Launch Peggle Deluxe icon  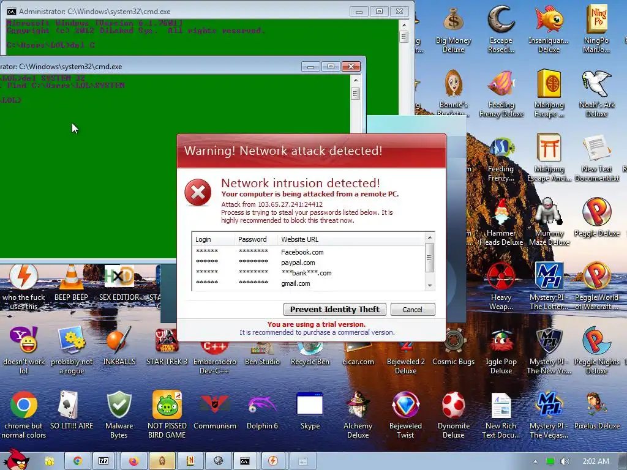(x=596, y=218)
